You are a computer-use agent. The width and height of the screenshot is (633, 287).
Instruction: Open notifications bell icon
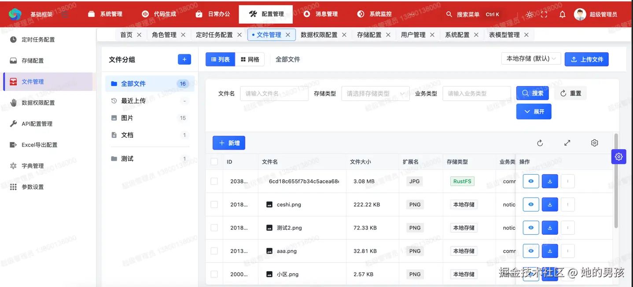(562, 14)
